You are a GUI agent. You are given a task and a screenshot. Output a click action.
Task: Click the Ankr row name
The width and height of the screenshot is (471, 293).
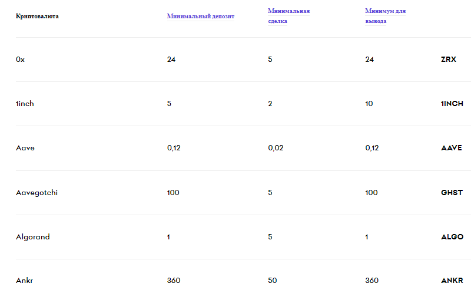pos(24,281)
